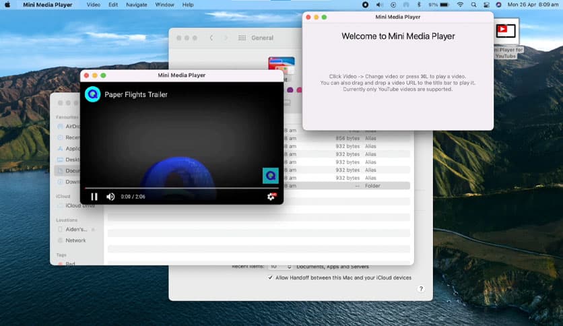Image resolution: width=563 pixels, height=326 pixels.
Task: Seek along the video progress bar
Action: pos(181,188)
